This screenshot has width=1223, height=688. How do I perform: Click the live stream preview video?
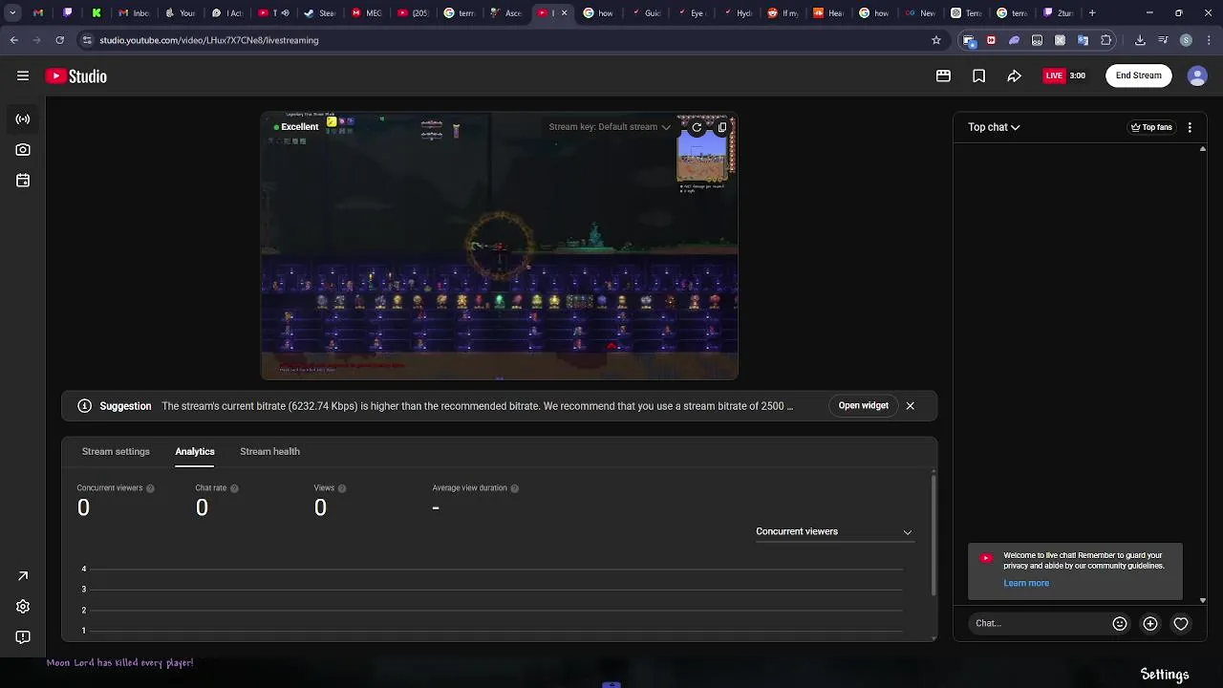[500, 247]
